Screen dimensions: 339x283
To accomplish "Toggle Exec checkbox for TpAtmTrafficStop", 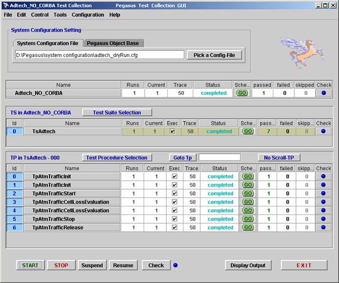I will (175, 219).
